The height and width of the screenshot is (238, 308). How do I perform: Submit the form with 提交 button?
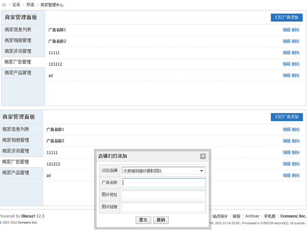tap(143, 220)
